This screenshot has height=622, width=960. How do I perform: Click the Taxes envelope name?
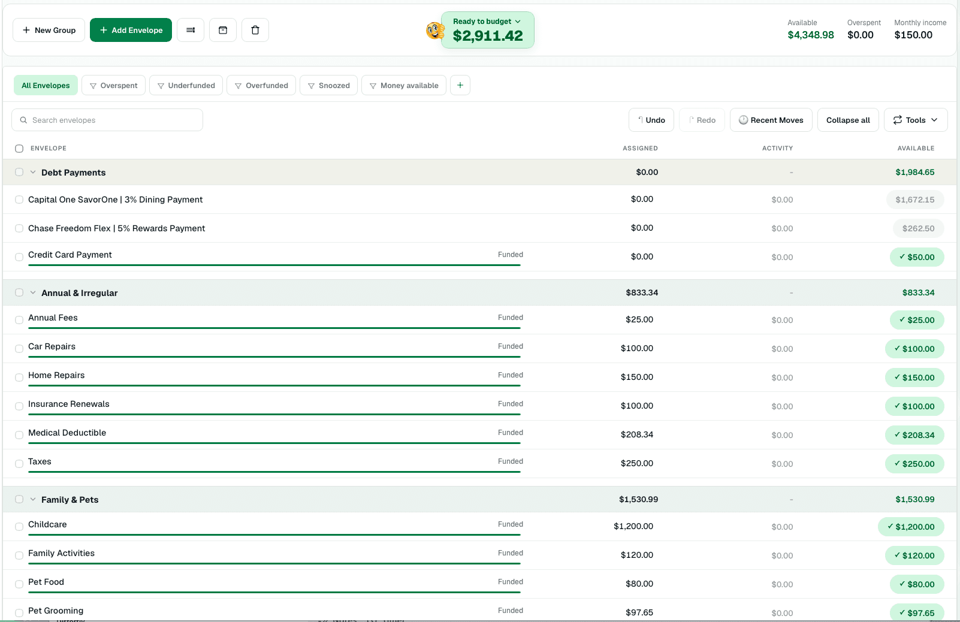[x=40, y=461]
